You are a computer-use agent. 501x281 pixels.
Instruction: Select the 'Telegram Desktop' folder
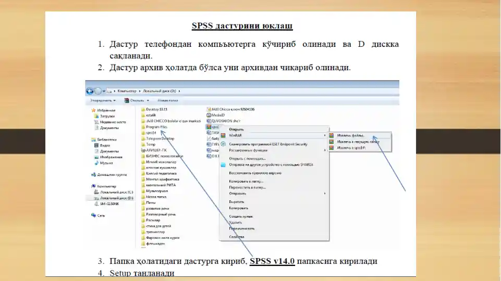(160, 139)
